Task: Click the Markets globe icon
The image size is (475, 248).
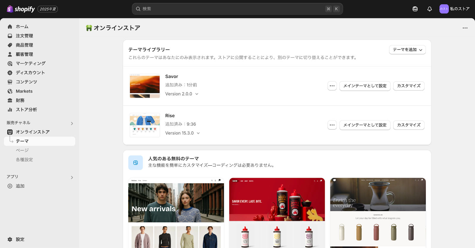Action: tap(10, 91)
